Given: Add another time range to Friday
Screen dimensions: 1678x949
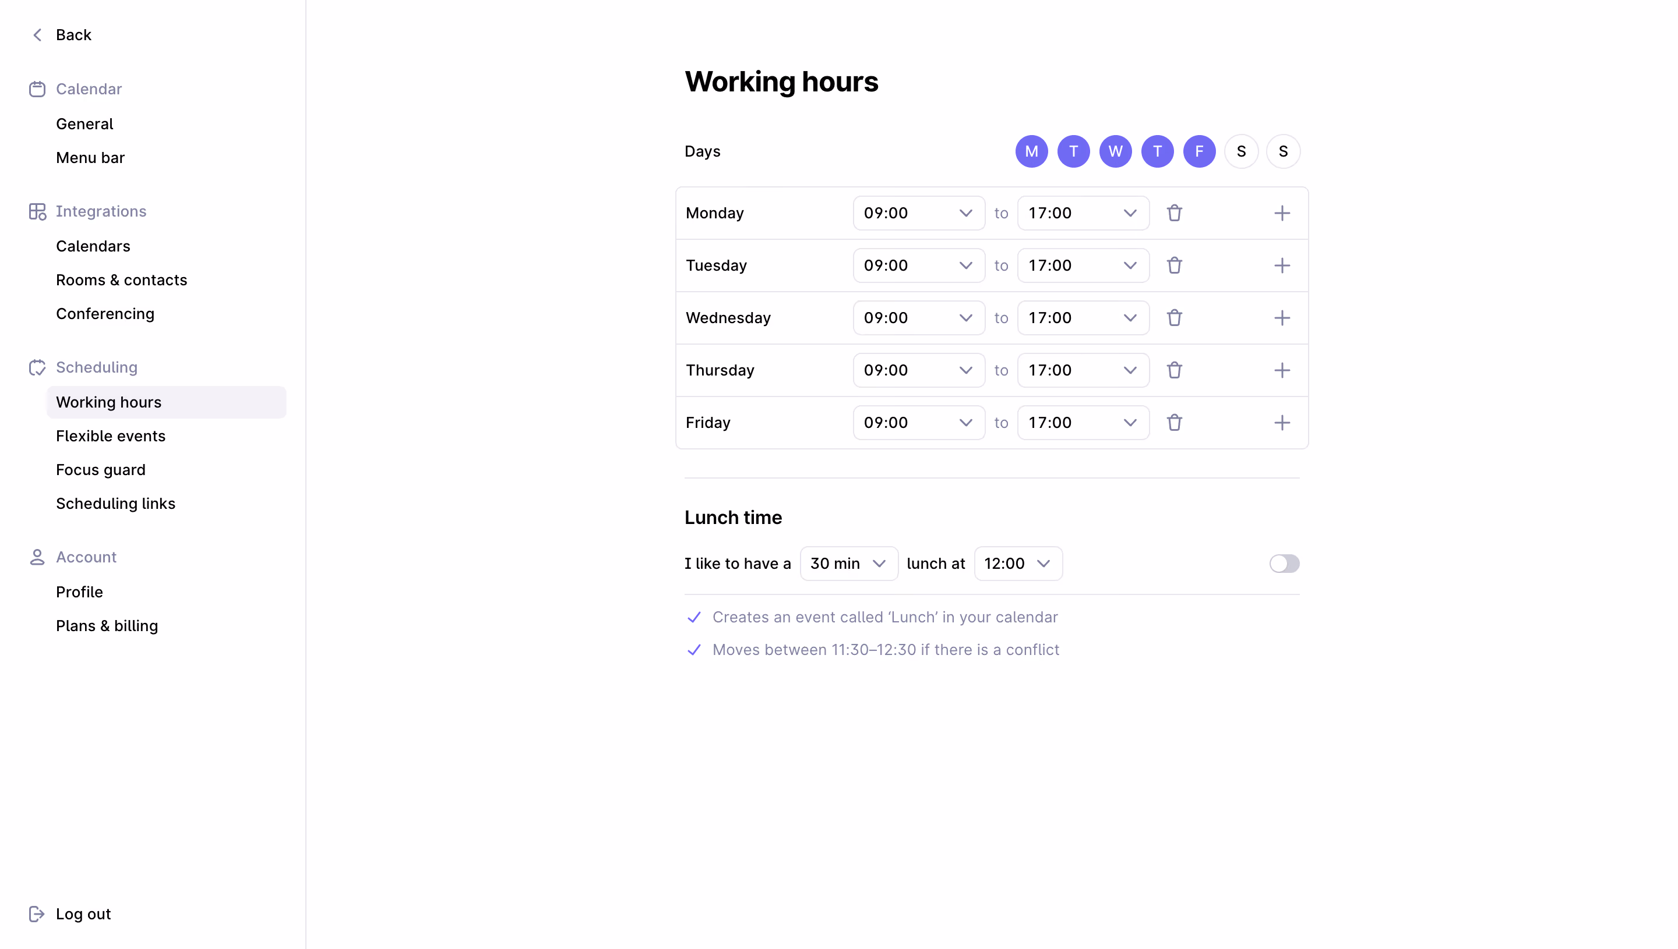Looking at the screenshot, I should pos(1281,422).
